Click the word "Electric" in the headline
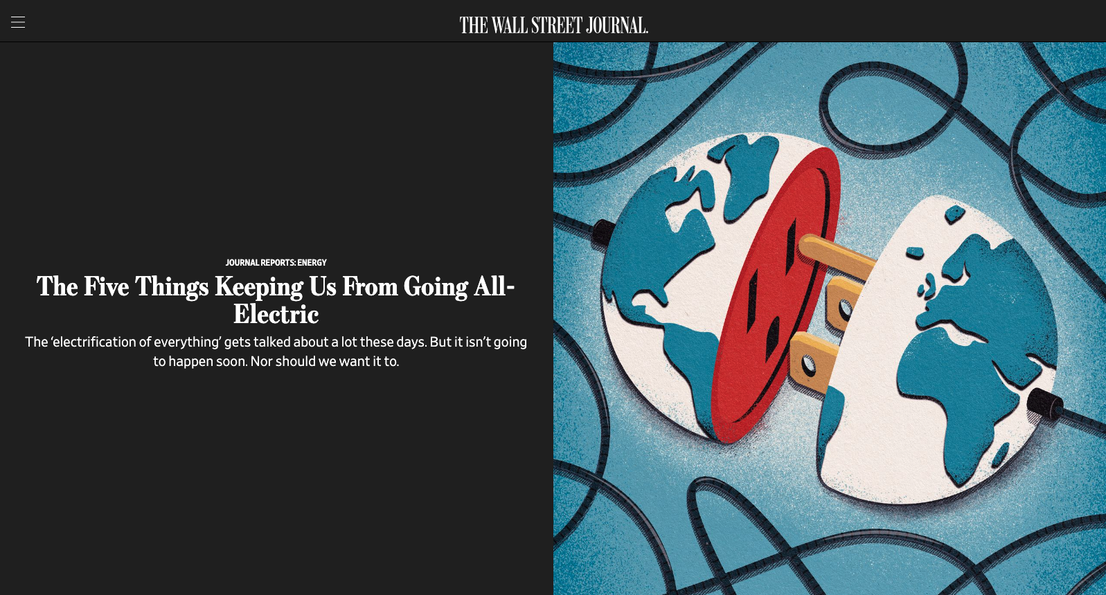 pos(276,315)
